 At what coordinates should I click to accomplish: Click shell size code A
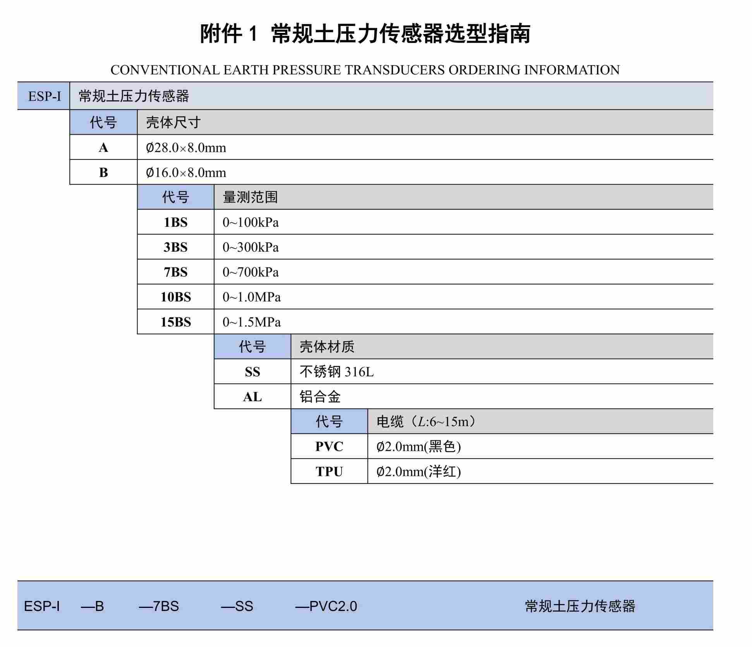click(x=103, y=148)
